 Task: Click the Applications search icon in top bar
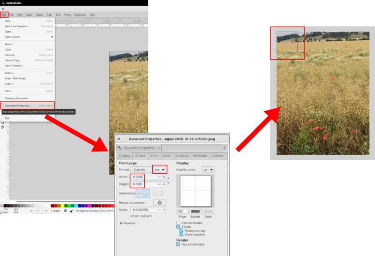tap(3, 3)
